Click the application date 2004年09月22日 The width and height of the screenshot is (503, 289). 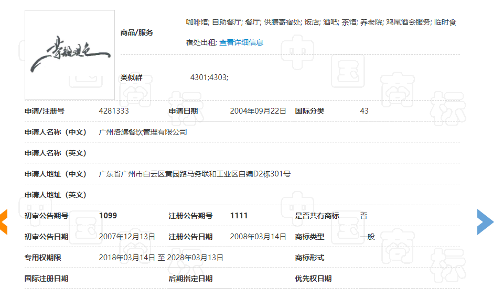click(258, 111)
